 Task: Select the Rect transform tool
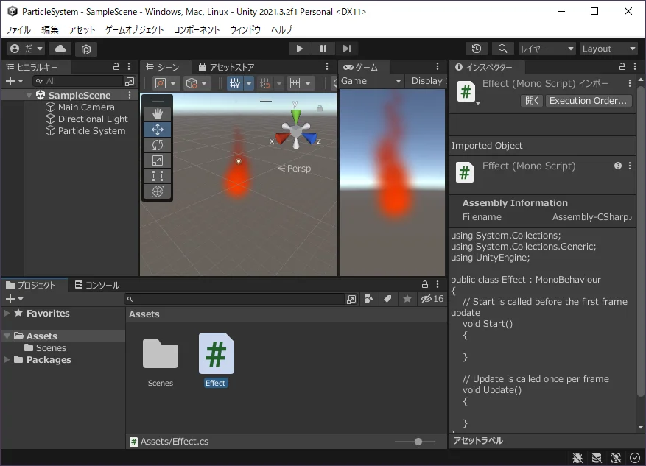coord(158,176)
